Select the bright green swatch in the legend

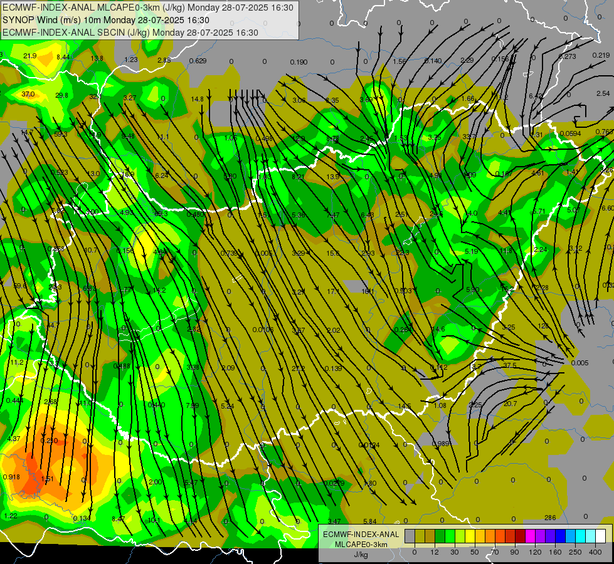click(450, 536)
